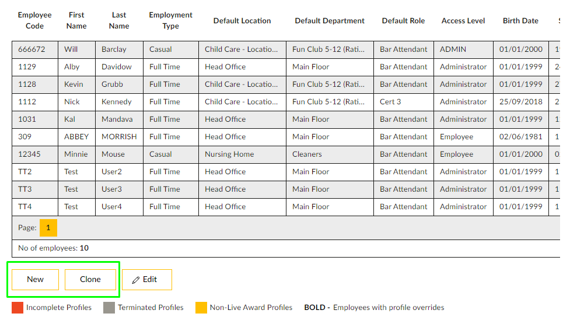Select employee code 1129
The image size is (570, 324).
click(27, 67)
